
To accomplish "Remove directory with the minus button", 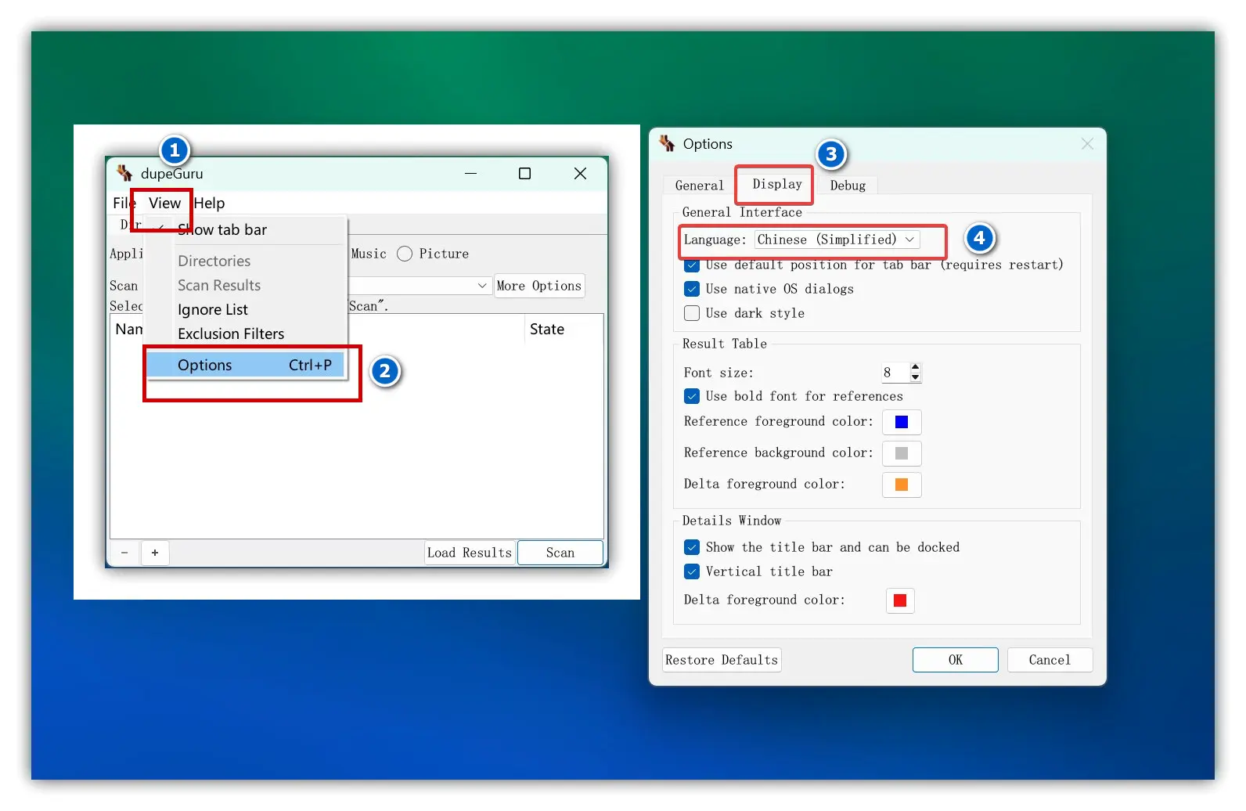I will coord(124,553).
